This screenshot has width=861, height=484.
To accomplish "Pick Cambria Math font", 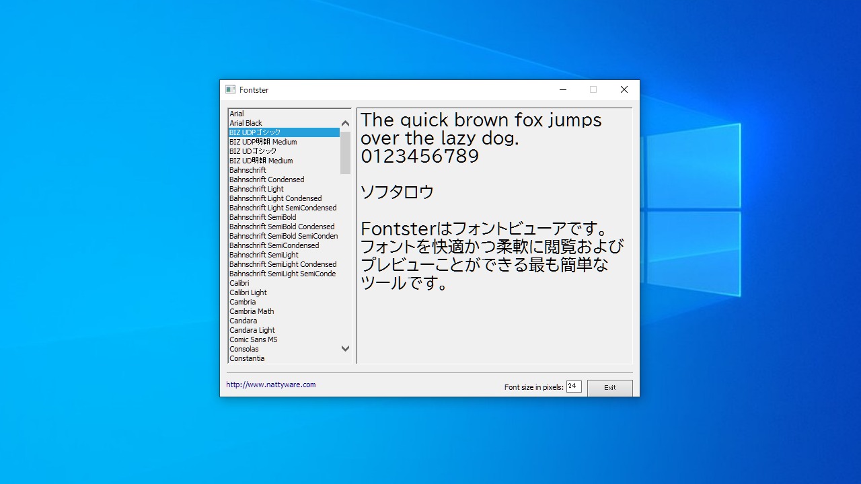I will pyautogui.click(x=284, y=311).
